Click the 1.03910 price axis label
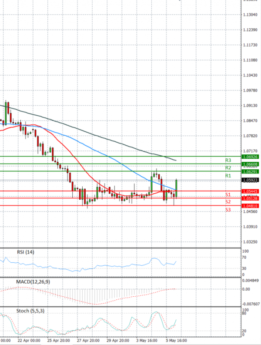 (x=250, y=227)
